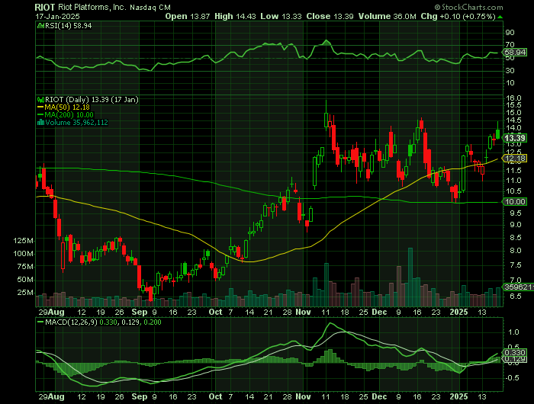Screen dimensions: 534x404
Task: Click the Volume 35,962,112 legend text
Action: click(76, 123)
